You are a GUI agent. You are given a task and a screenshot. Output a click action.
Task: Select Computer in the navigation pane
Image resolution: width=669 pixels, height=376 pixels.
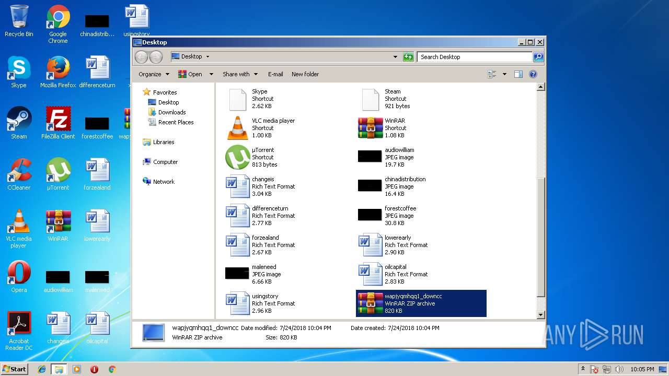[160, 162]
